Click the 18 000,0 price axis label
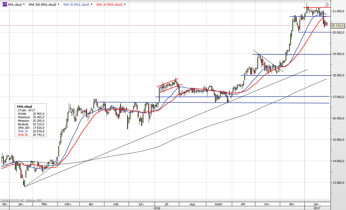 tap(338, 75)
